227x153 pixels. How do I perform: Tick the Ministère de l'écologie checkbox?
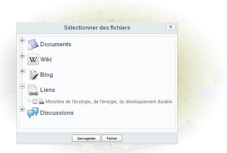pyautogui.click(x=35, y=101)
